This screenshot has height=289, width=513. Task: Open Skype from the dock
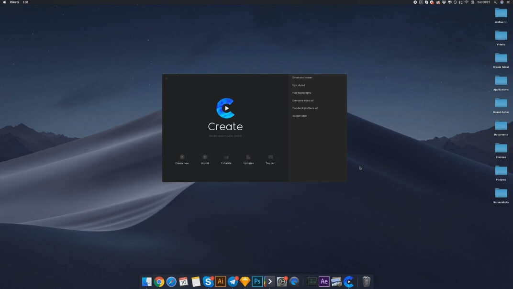click(x=208, y=281)
